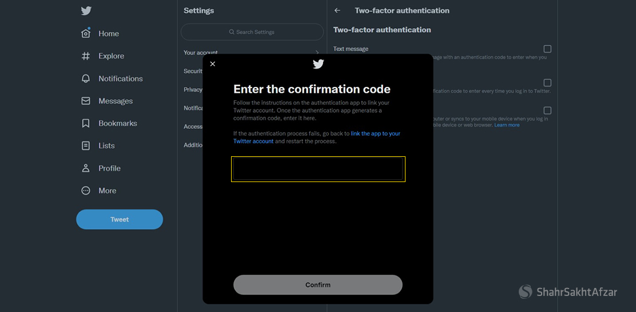Open Messages via the envelope icon
This screenshot has width=636, height=312.
86,101
